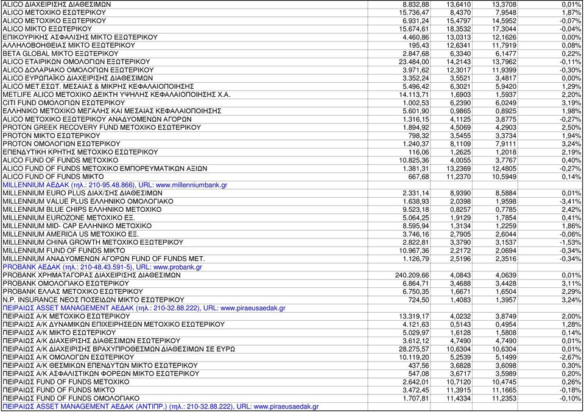Click MILLENNIUM MID- CAP ΕΛΛΗΝΙΚΟ ΜΕΤΟΧΙΚΟ name
This screenshot has width=584, height=412.
pos(77,226)
